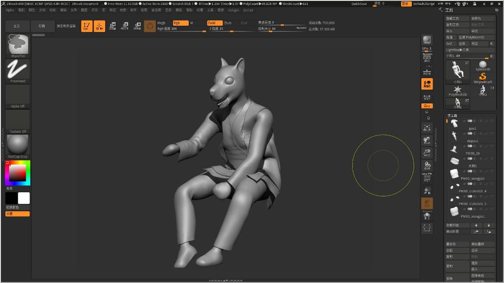
Task: Select the black secondary color swatch
Action: [x=11, y=198]
